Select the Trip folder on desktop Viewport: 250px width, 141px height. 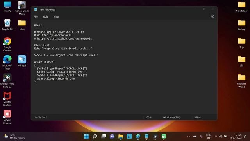(241, 43)
